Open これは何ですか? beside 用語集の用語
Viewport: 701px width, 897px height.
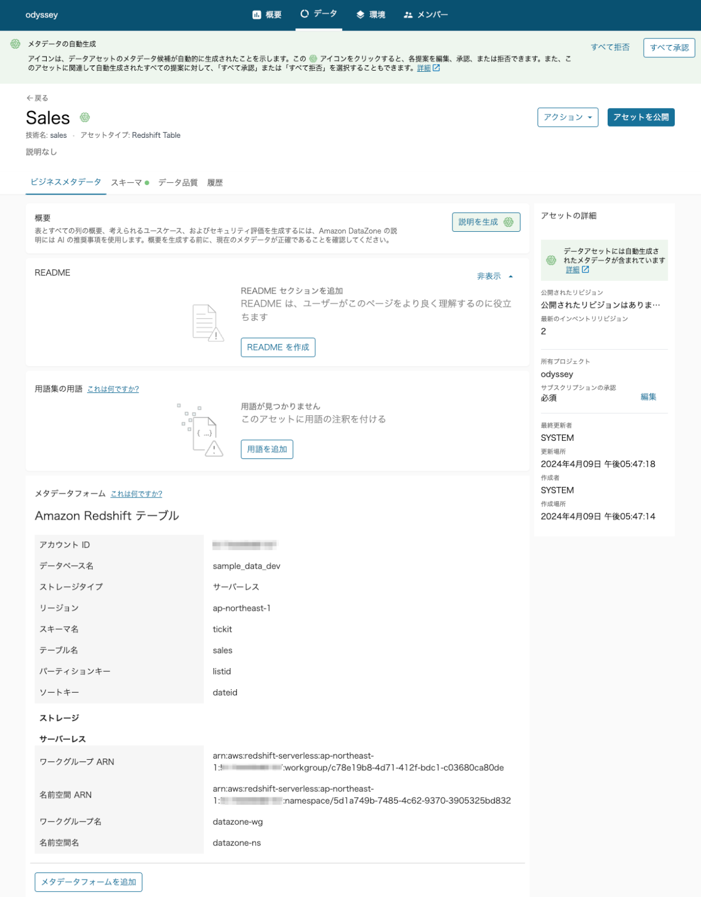tap(113, 389)
